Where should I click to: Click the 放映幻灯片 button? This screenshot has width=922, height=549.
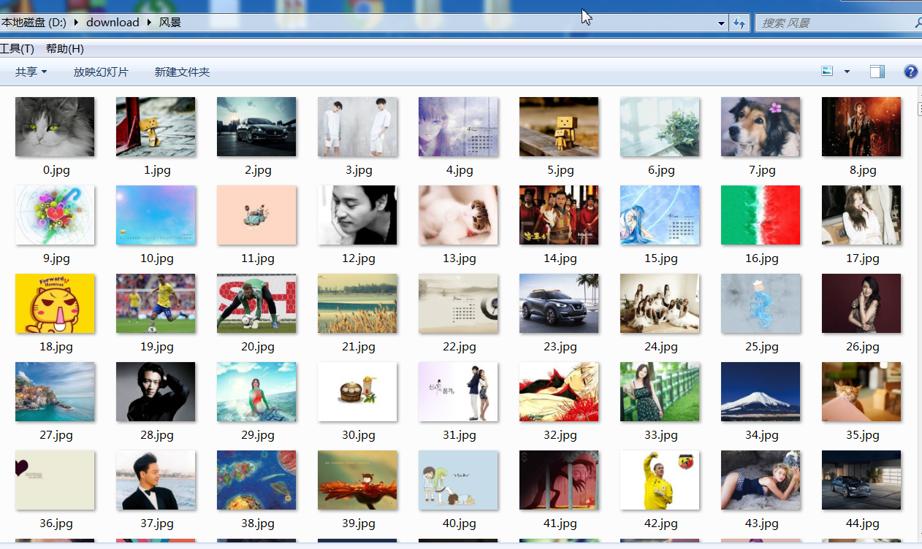[x=101, y=72]
